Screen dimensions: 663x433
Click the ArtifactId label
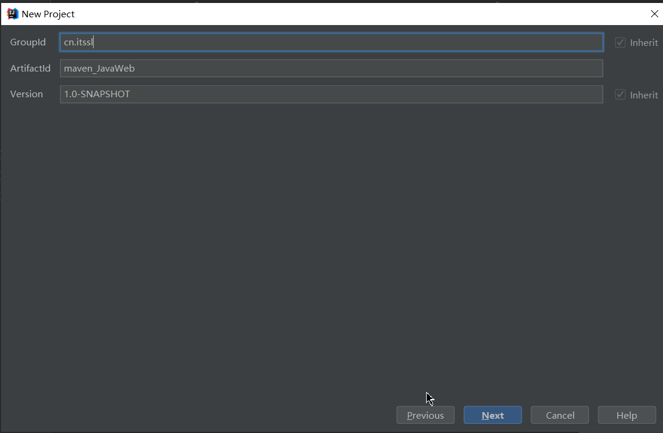(x=30, y=69)
